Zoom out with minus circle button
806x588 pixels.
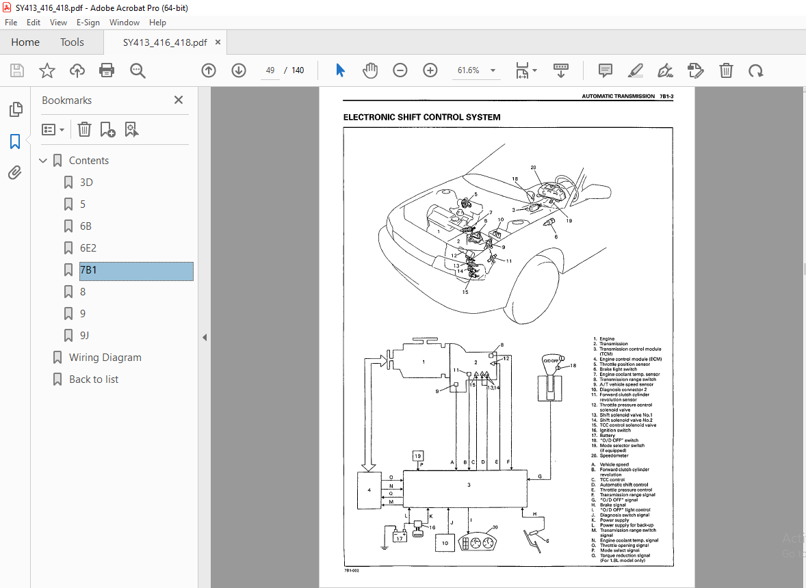(400, 70)
